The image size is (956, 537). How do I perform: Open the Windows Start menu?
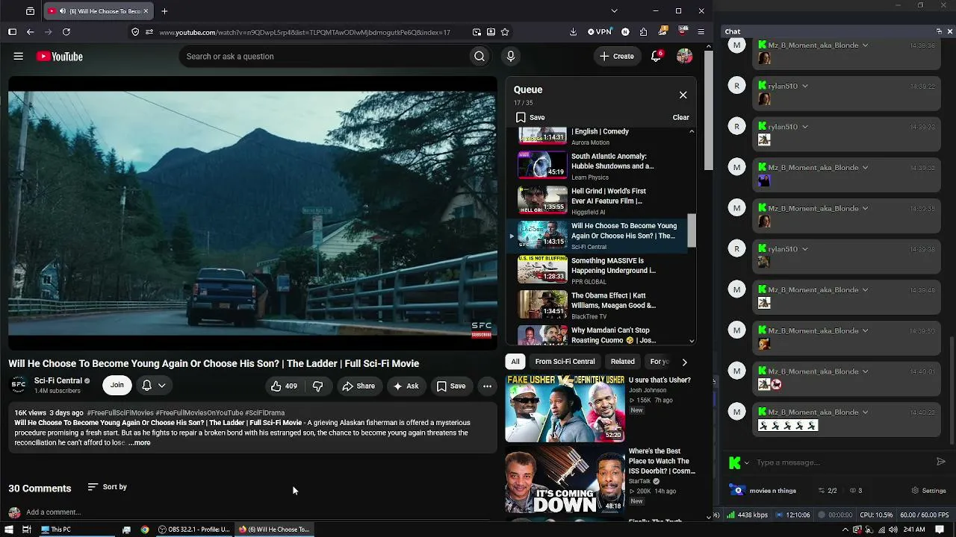8,530
